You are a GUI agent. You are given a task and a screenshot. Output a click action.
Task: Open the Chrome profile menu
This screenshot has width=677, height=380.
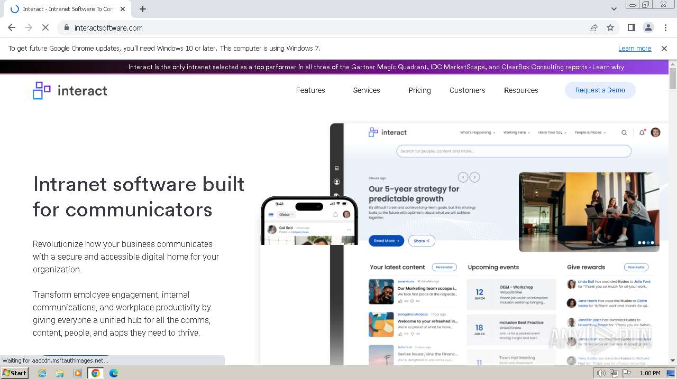pos(648,28)
